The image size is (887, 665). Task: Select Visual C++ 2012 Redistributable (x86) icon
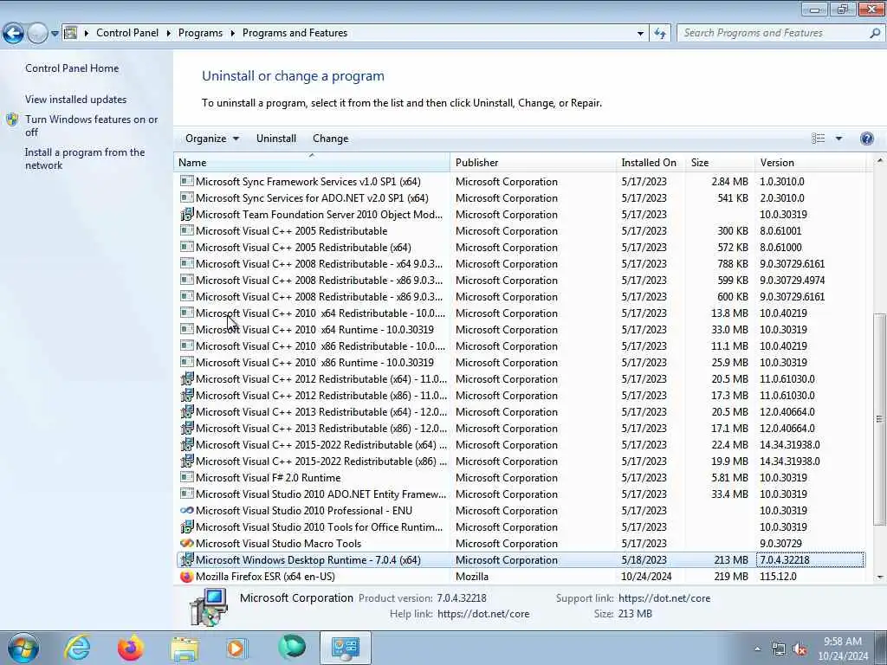[186, 395]
